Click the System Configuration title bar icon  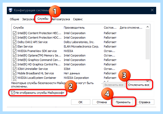tap(10, 10)
